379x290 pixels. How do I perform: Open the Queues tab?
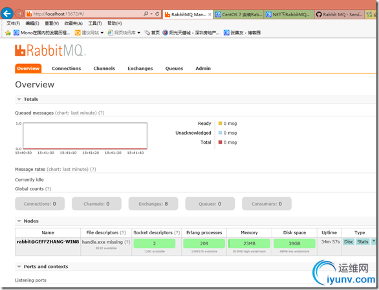[x=174, y=69]
